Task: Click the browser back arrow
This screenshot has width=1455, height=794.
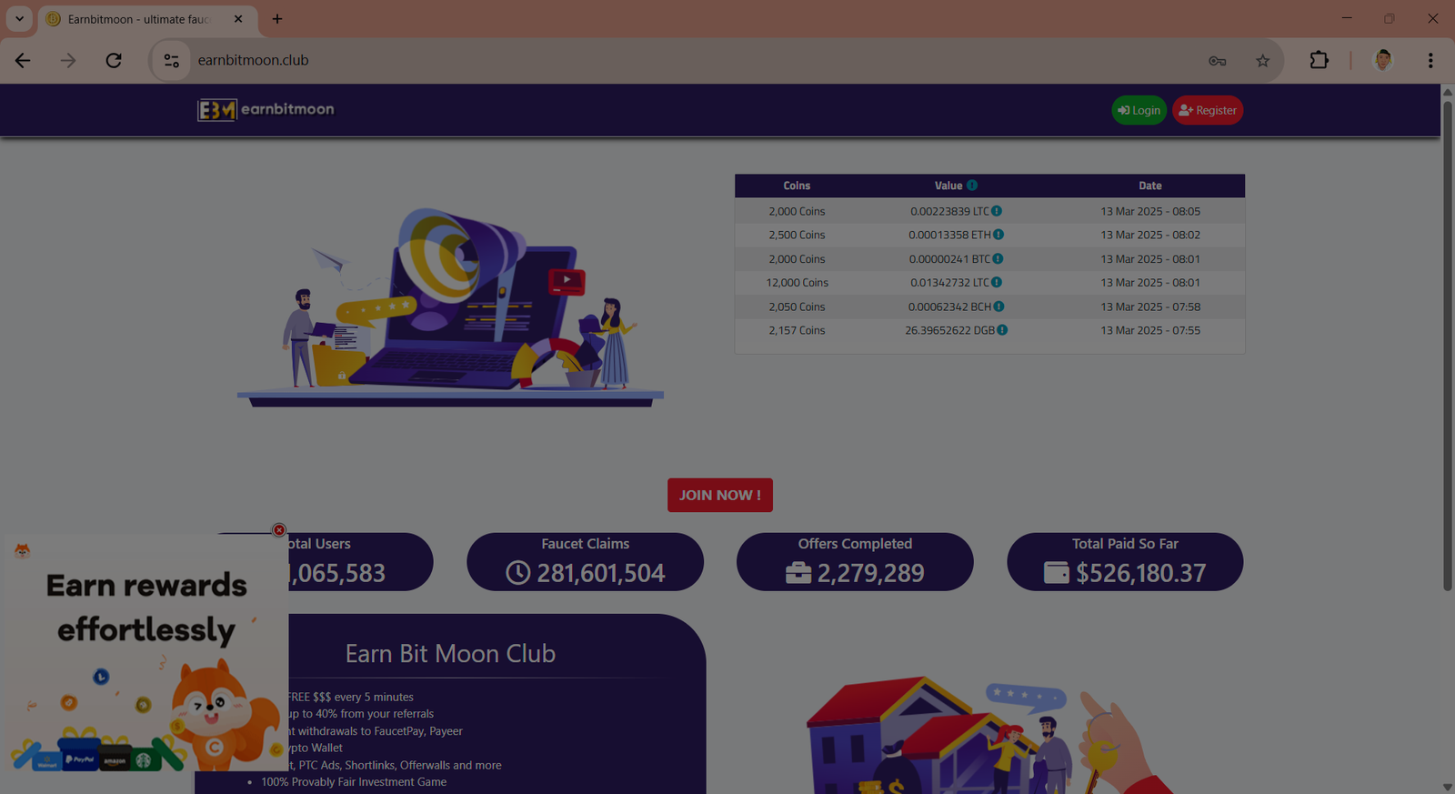Action: pyautogui.click(x=23, y=60)
